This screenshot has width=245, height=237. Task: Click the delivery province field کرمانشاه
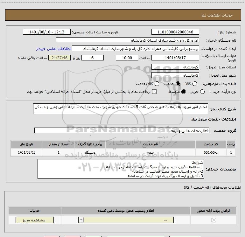click(x=175, y=67)
